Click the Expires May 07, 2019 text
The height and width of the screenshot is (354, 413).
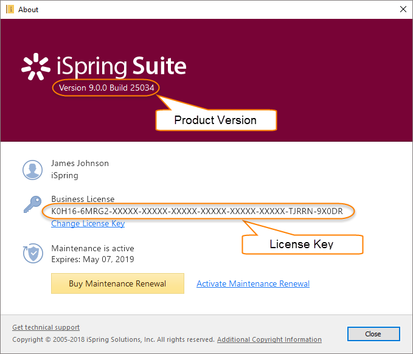[92, 260]
